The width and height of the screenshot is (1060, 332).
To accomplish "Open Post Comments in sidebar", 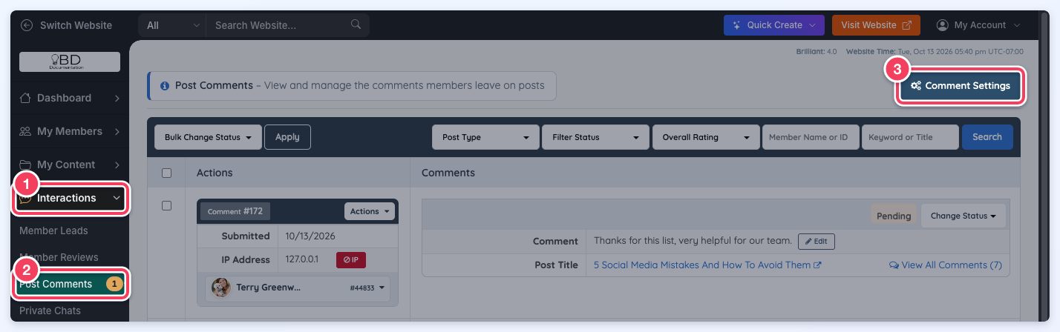I will (x=70, y=284).
